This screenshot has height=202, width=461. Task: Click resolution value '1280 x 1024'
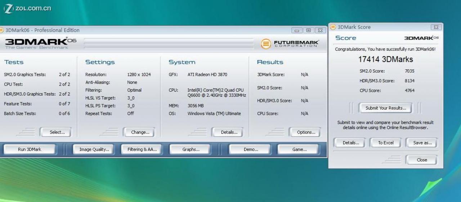click(x=139, y=75)
